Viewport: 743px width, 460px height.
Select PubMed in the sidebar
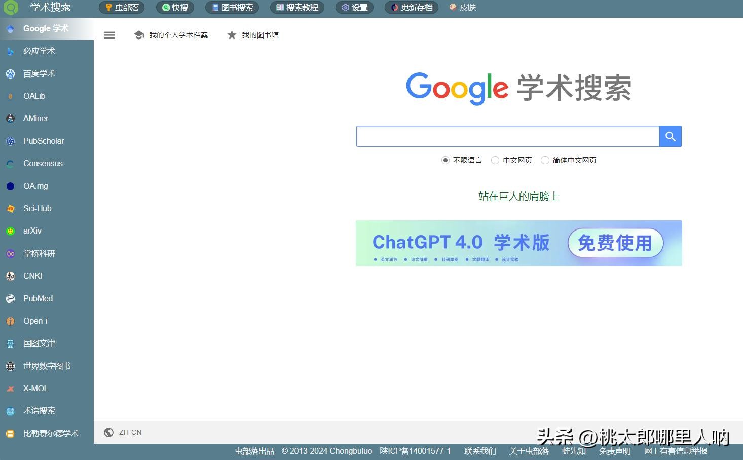pos(38,298)
